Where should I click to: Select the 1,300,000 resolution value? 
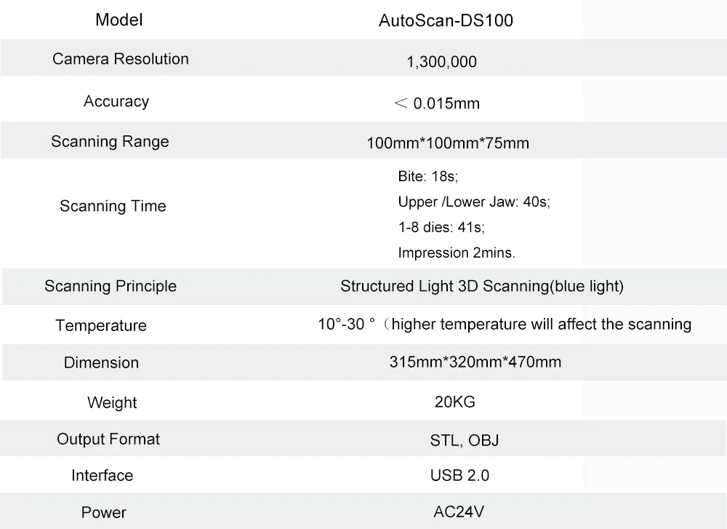[x=441, y=62]
